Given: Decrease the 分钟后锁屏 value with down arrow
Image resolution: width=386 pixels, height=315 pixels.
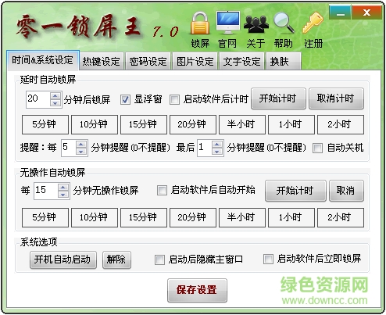Looking at the screenshot, I should 55,103.
